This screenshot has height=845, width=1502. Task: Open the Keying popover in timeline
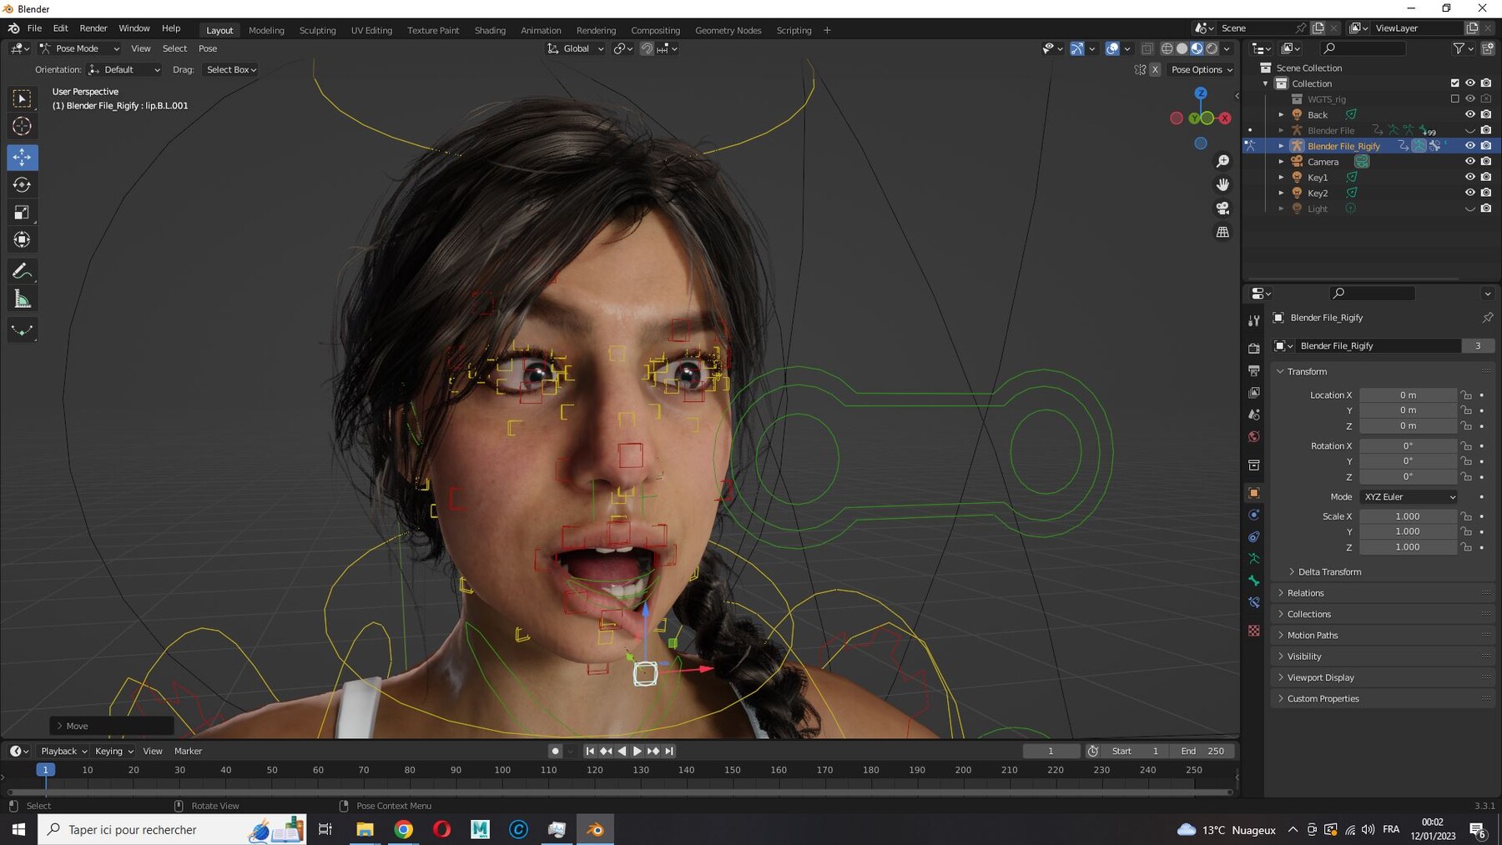(113, 752)
